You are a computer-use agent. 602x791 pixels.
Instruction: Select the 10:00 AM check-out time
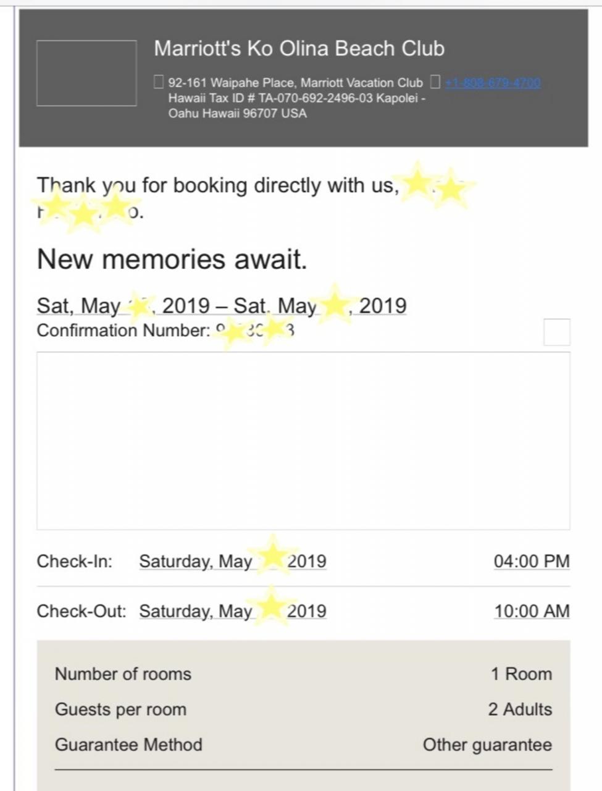tap(532, 611)
